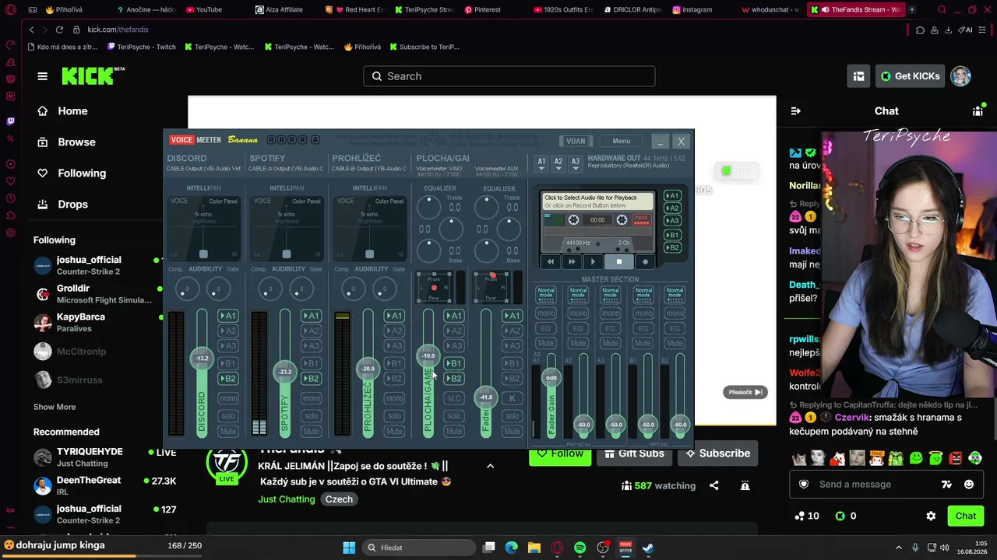Viewport: 997px width, 560px height.
Task: Open Microsoft Edge from the taskbar
Action: point(511,548)
